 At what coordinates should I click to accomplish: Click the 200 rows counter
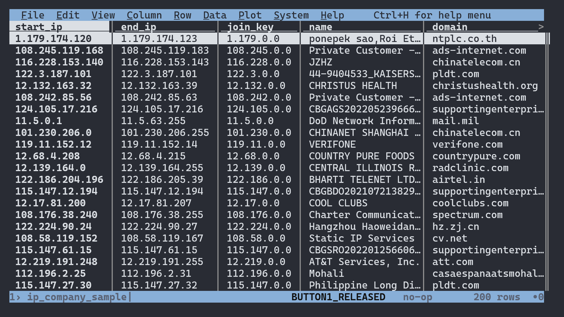[497, 297]
